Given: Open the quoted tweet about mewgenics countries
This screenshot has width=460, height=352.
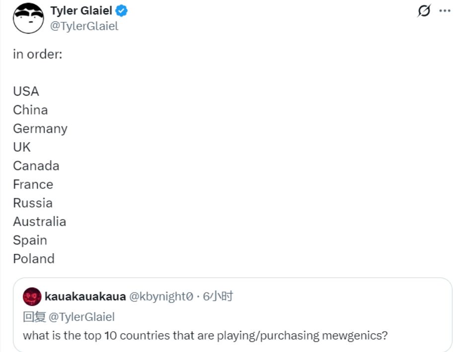Looking at the screenshot, I should click(x=232, y=315).
